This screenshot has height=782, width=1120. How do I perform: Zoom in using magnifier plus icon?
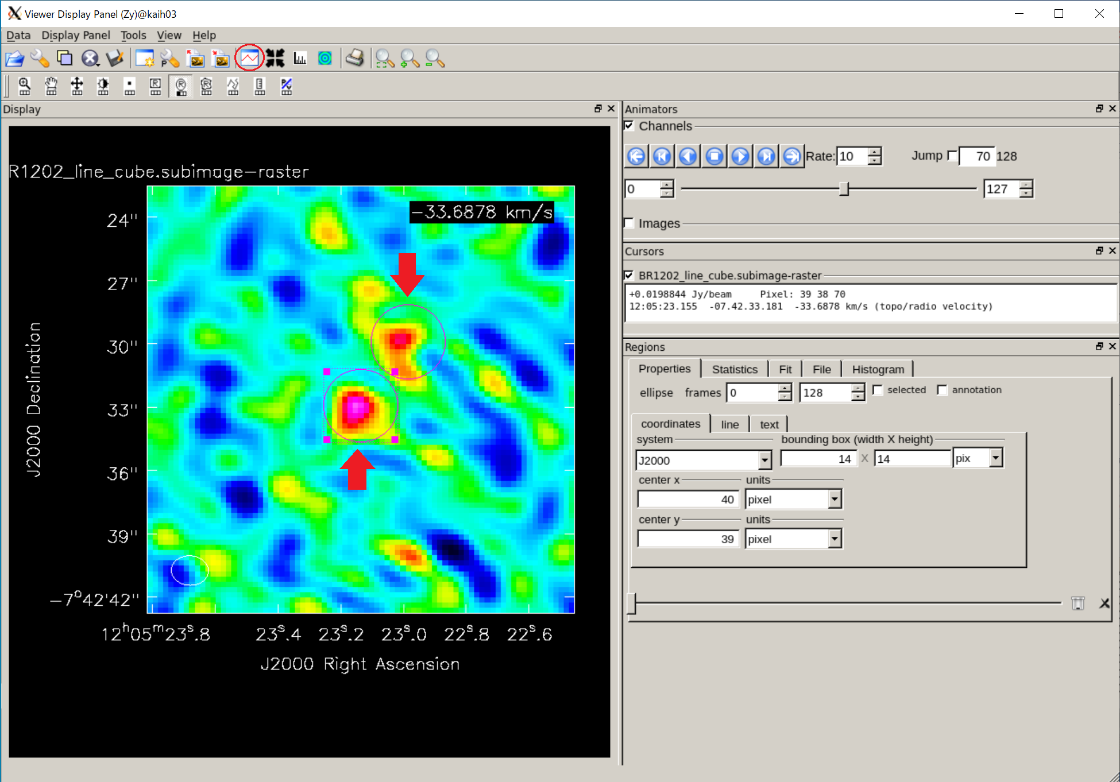point(410,59)
